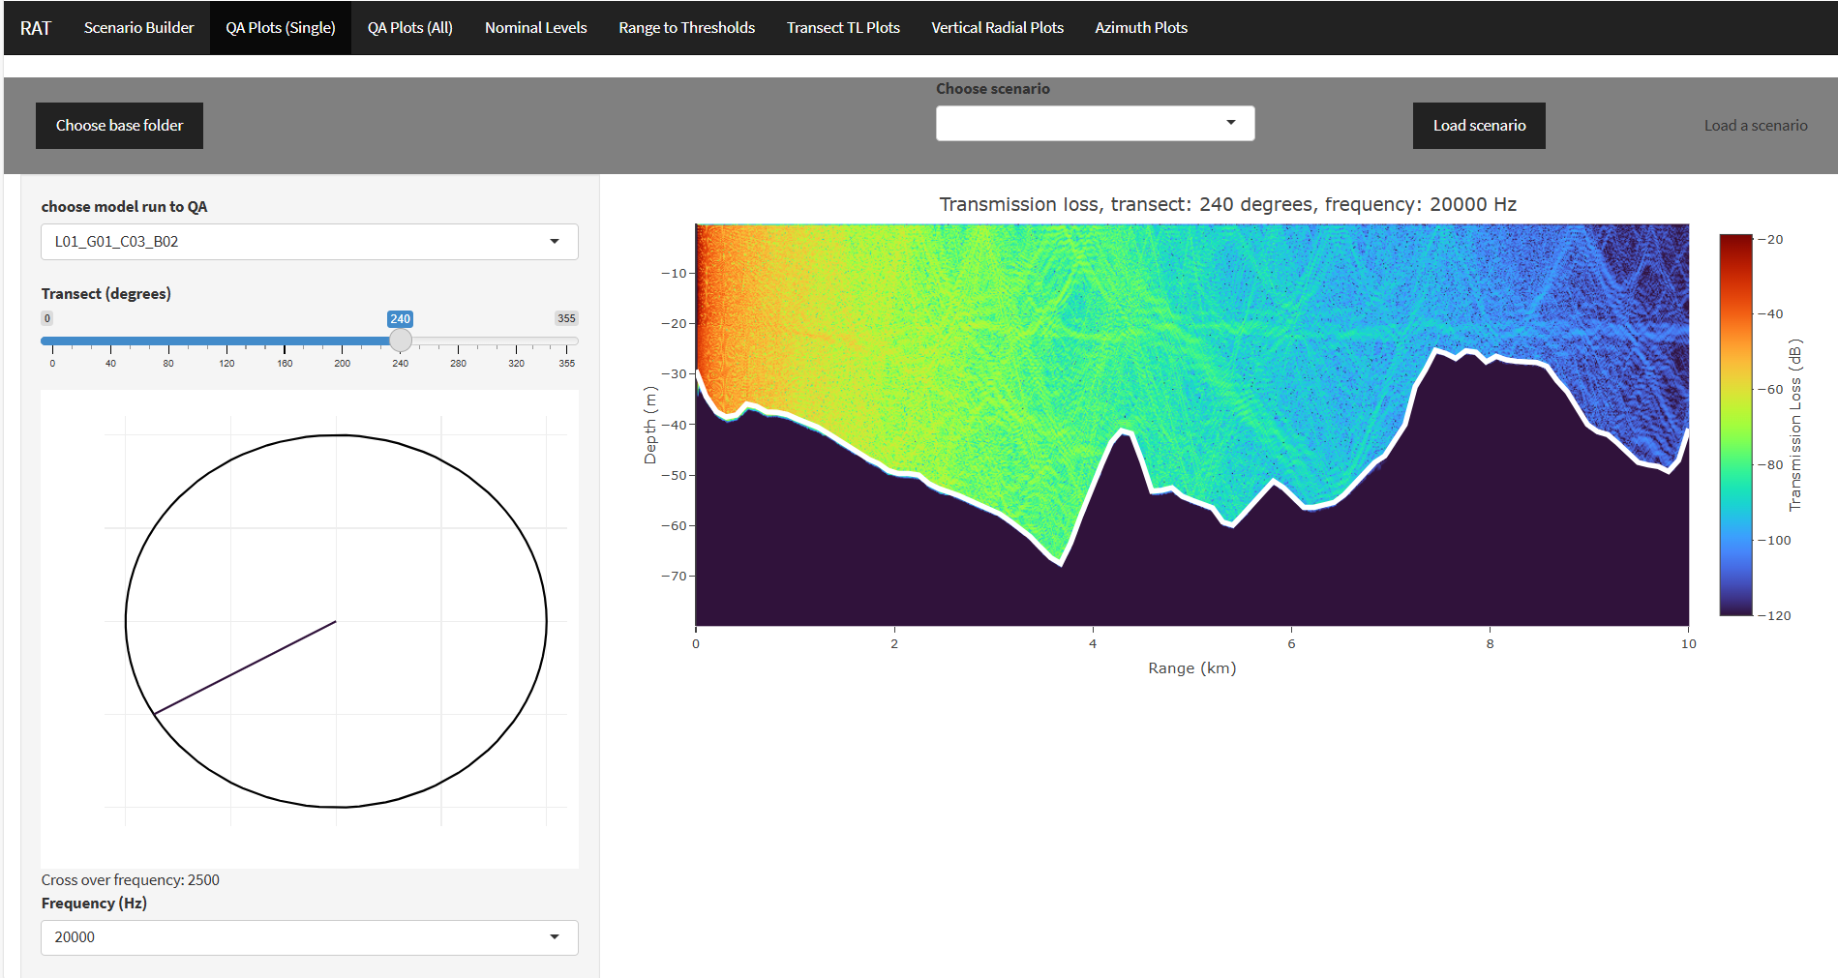Click slider track at the 120 tick

pyautogui.click(x=226, y=341)
